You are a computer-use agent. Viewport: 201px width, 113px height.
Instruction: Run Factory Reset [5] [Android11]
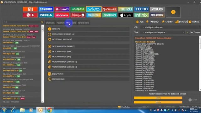tap(88, 67)
